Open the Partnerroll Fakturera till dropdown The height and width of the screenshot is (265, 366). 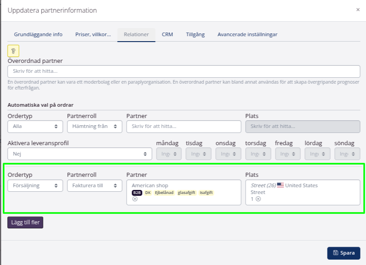click(x=95, y=185)
